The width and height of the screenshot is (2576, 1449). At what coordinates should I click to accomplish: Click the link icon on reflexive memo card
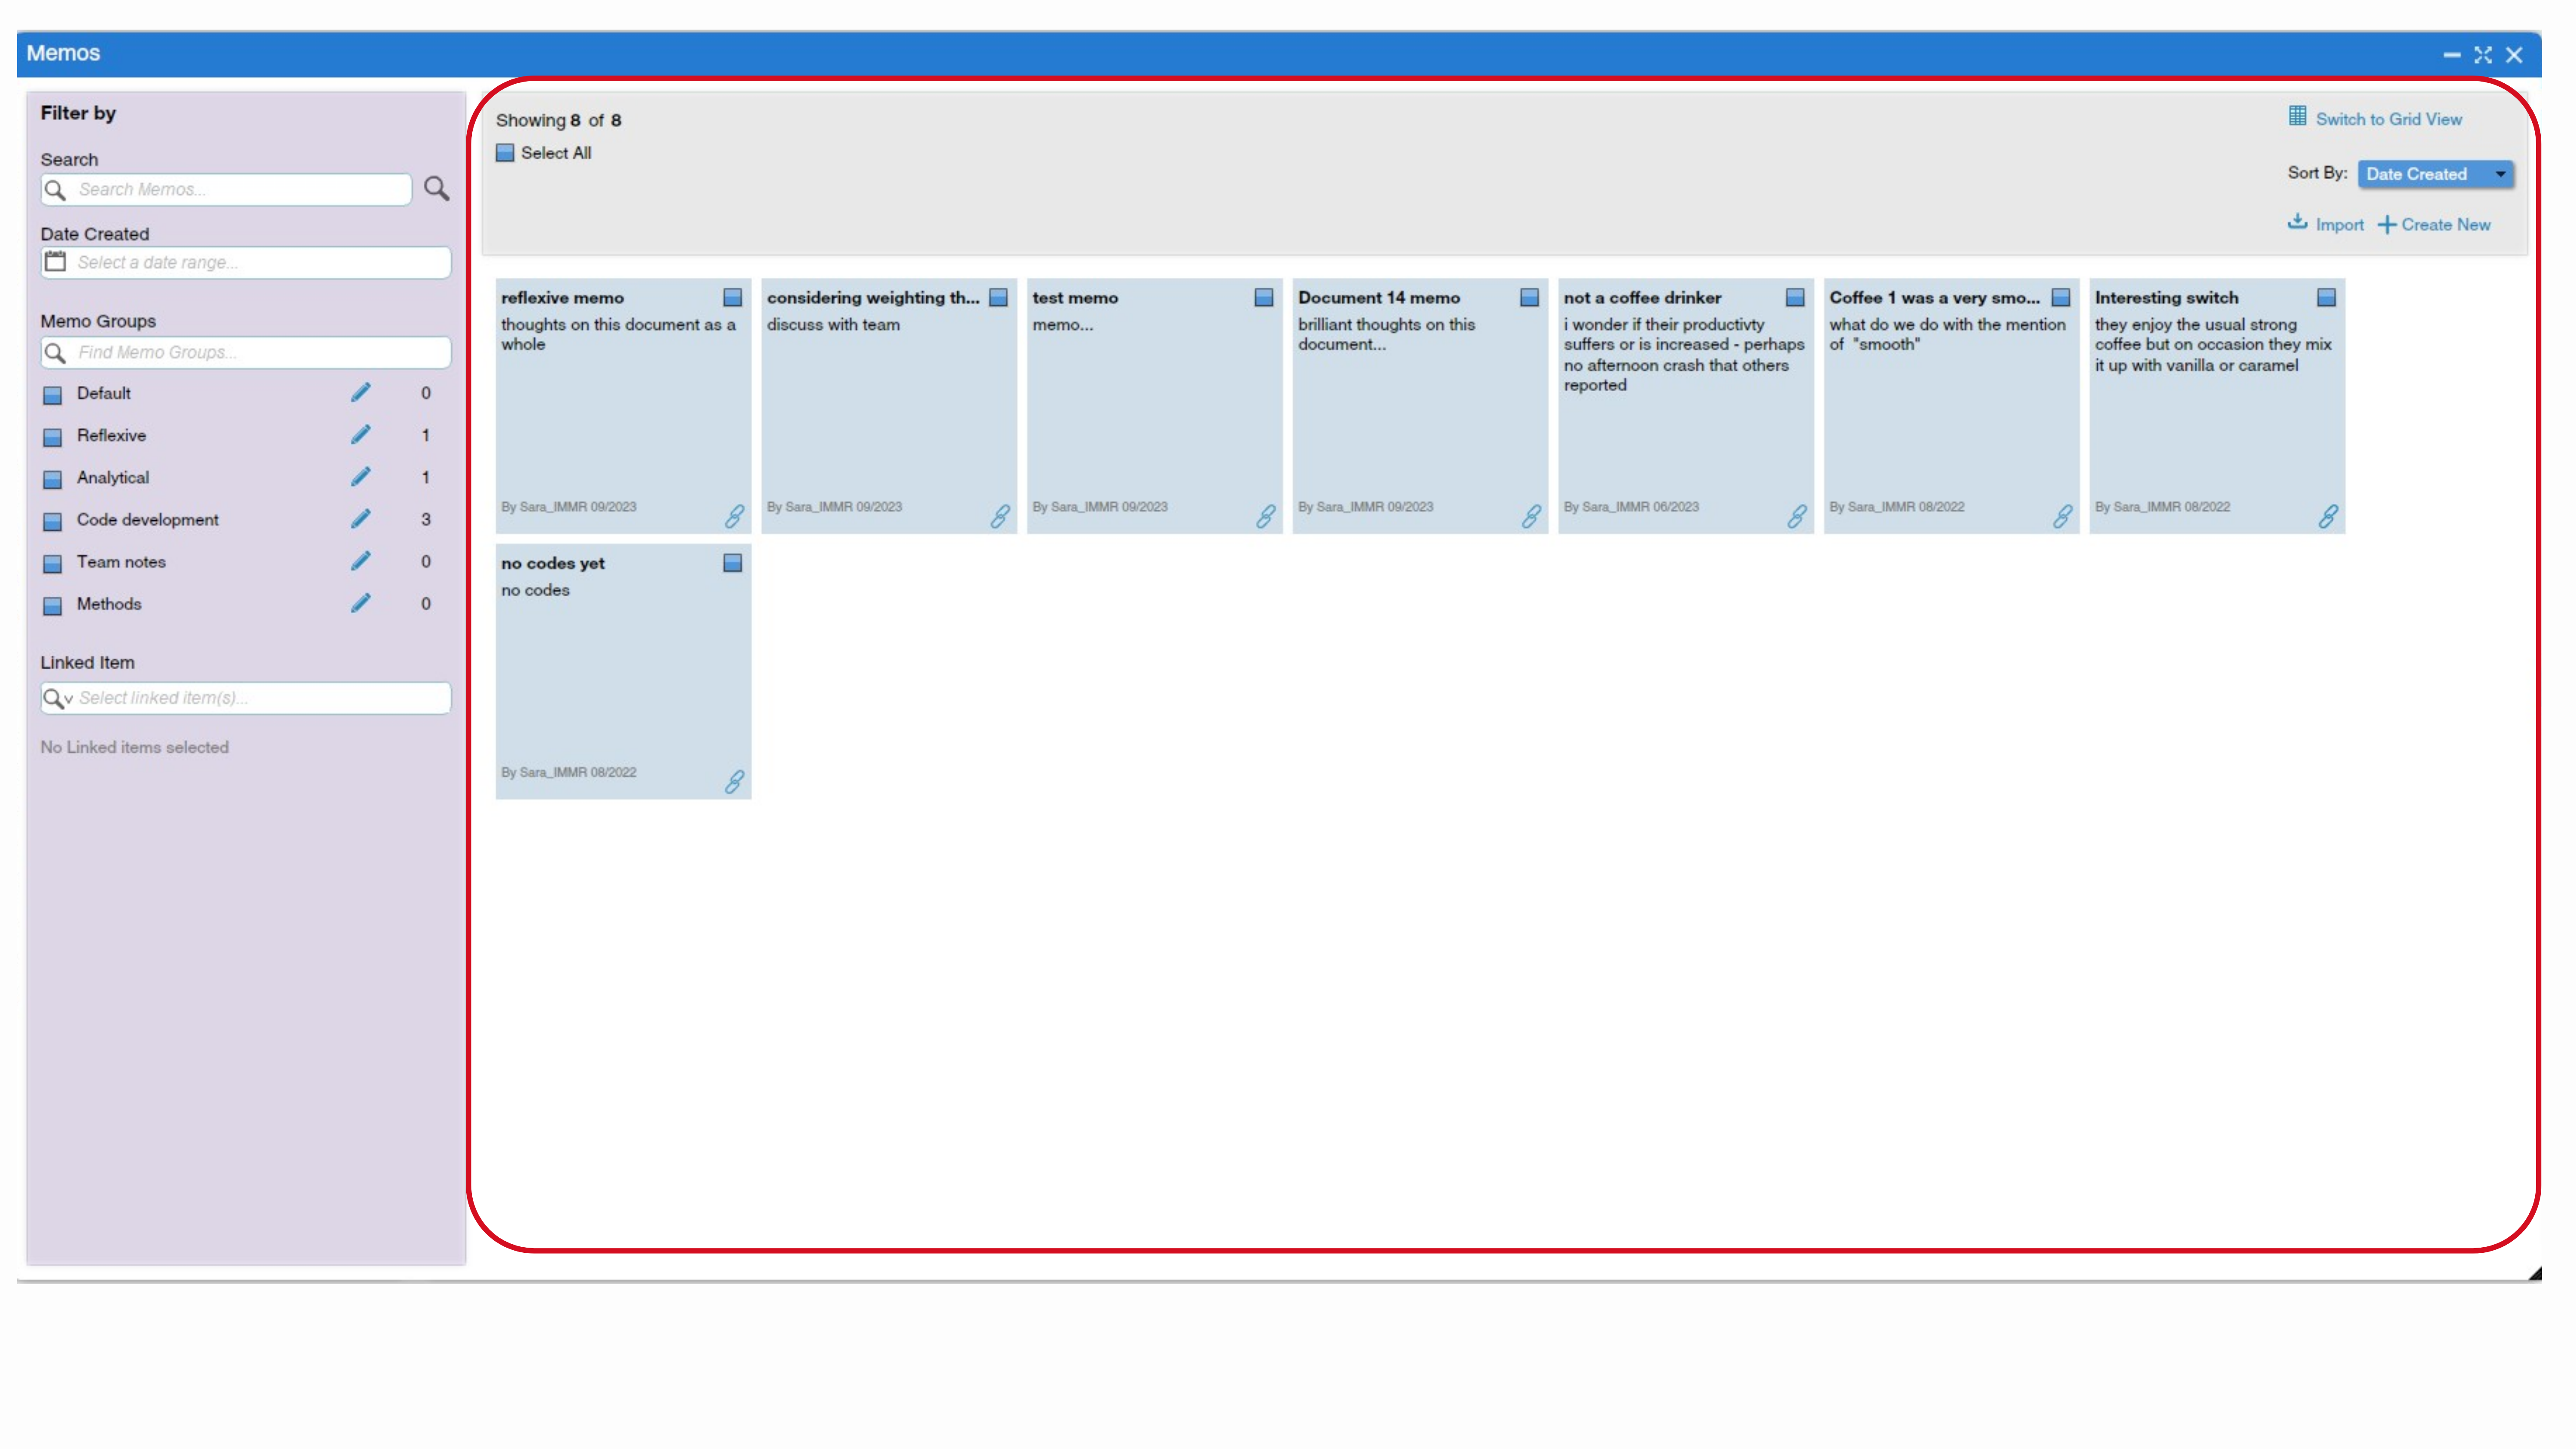[x=735, y=516]
